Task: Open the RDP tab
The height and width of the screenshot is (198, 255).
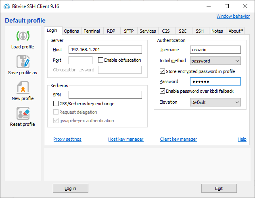Action: [x=111, y=31]
